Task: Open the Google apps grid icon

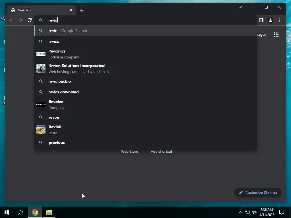Action: tap(276, 35)
